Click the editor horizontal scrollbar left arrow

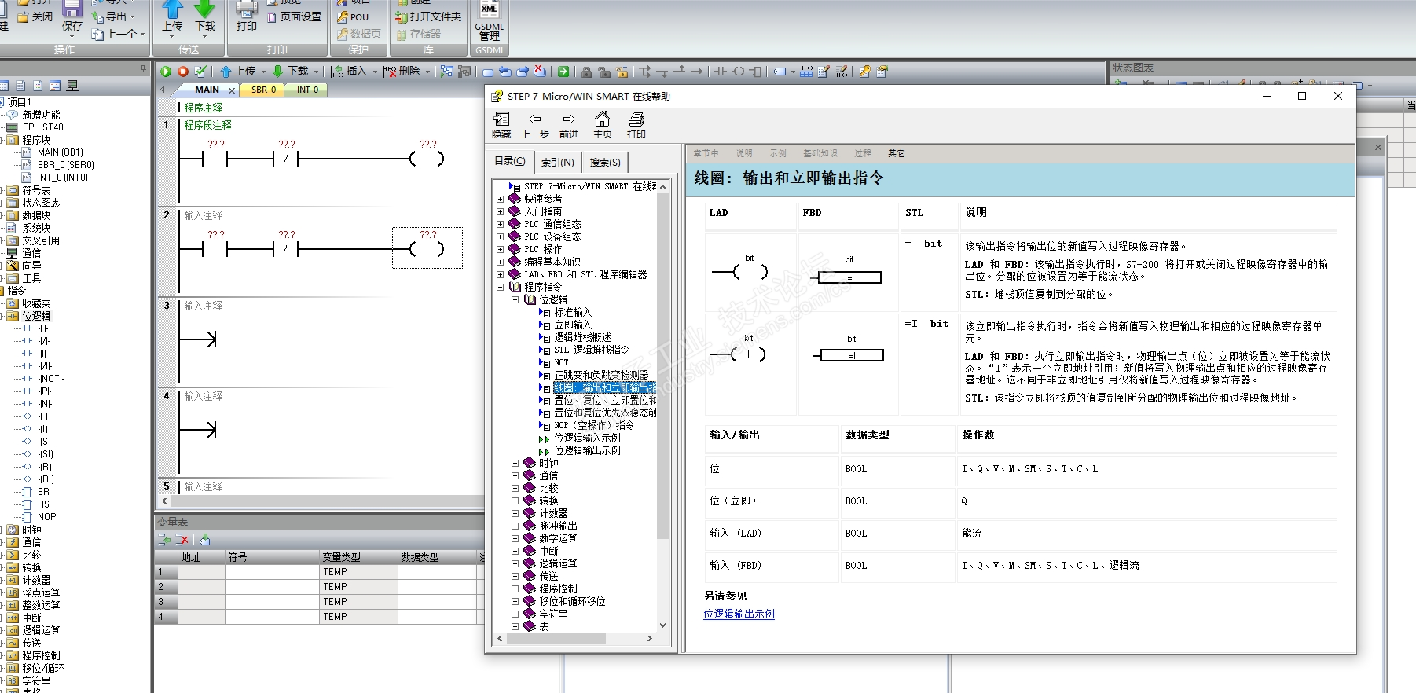(x=164, y=500)
